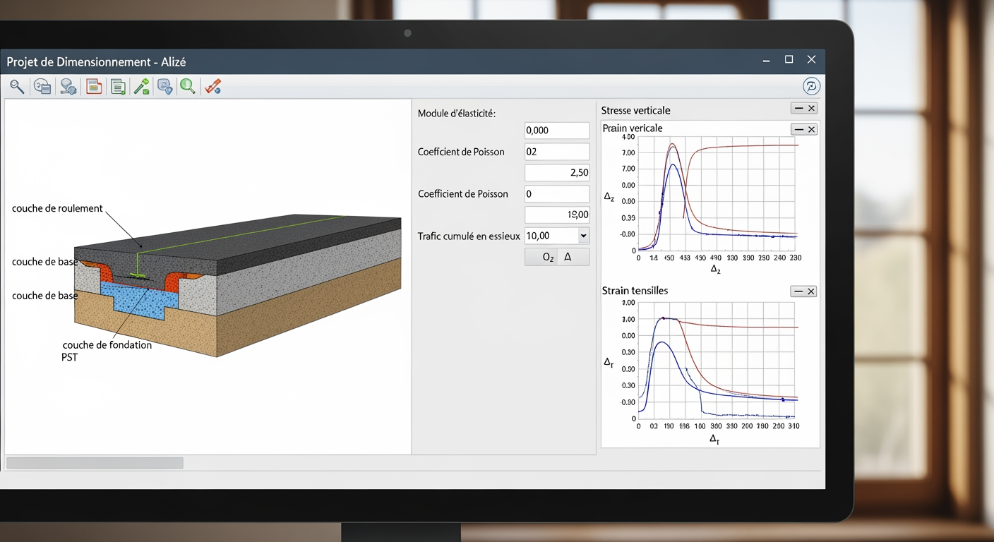Expand the Trafic cumulé en essieux dropdown
This screenshot has height=542, width=994.
click(x=583, y=236)
